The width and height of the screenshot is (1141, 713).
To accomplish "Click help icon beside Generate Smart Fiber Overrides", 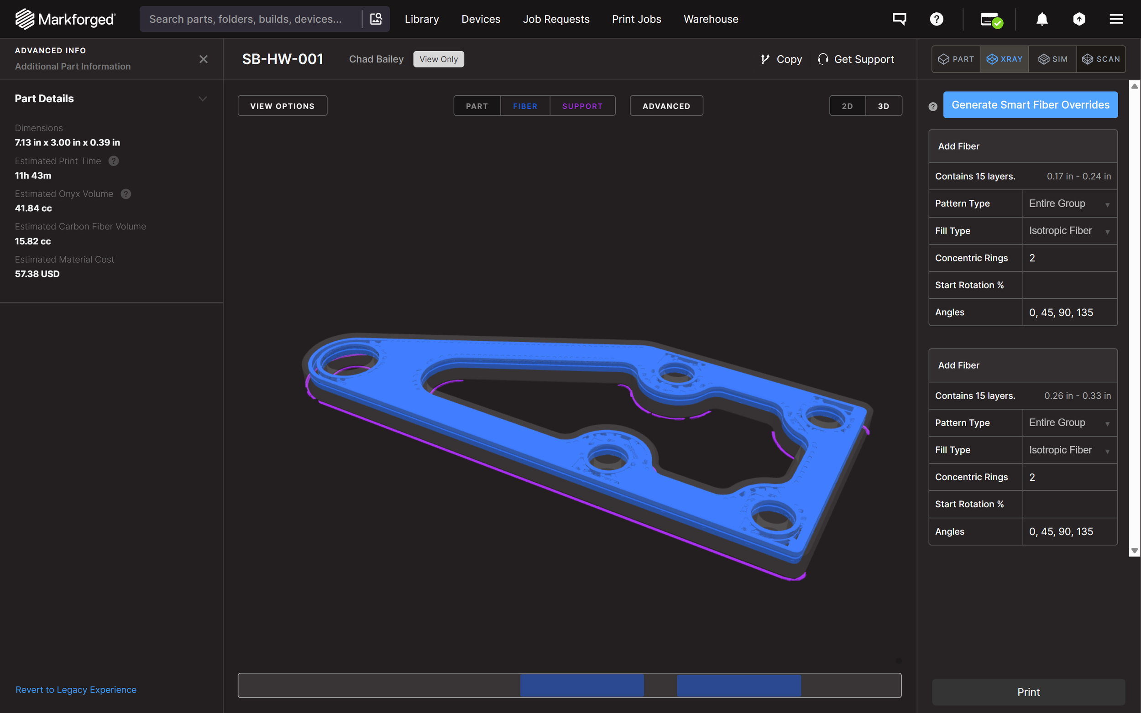I will [932, 107].
